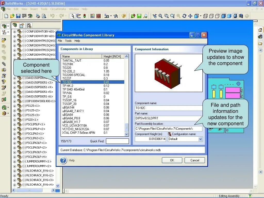
Task: Click the Rotate View icon
Action: click(184, 16)
